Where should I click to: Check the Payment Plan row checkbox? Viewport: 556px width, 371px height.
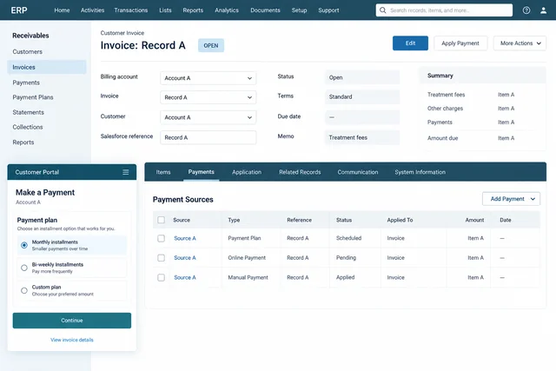click(161, 238)
